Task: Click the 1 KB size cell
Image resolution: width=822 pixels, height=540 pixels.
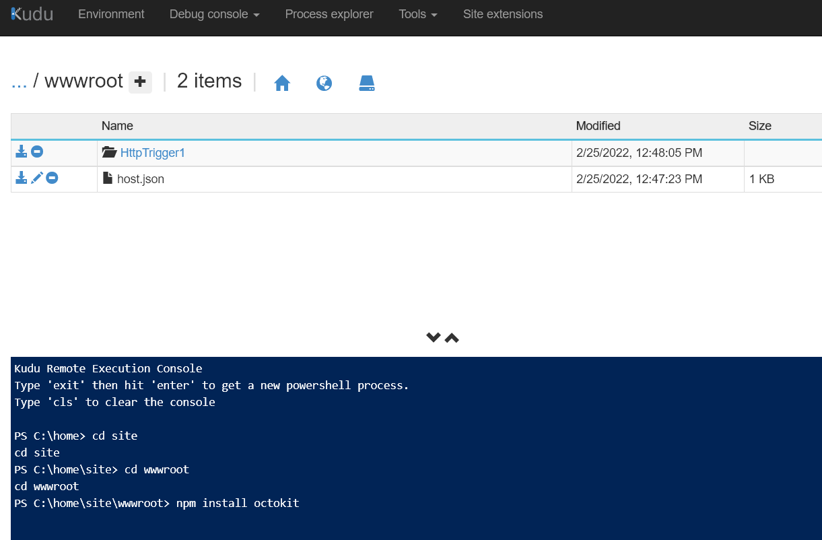Action: (x=761, y=179)
